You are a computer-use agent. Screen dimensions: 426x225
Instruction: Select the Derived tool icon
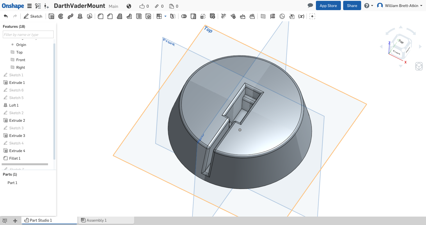[x=292, y=16]
